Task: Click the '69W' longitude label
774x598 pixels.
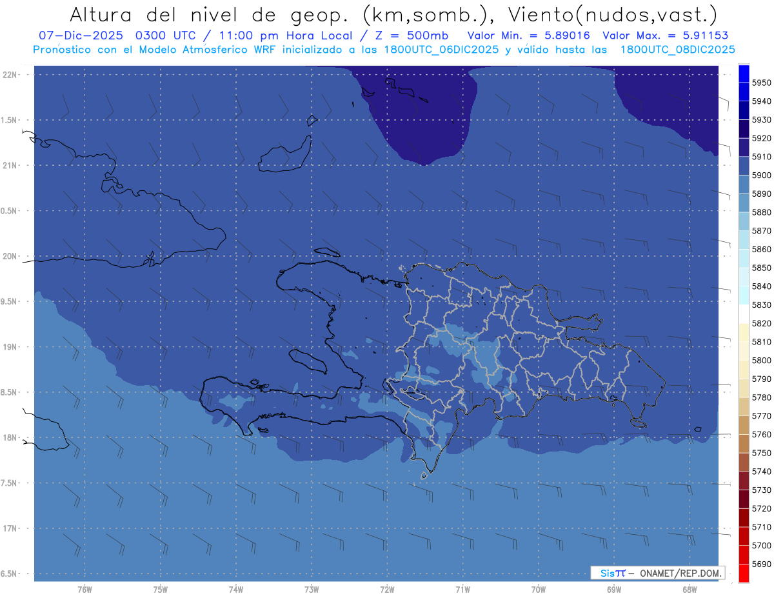Action: [x=614, y=590]
